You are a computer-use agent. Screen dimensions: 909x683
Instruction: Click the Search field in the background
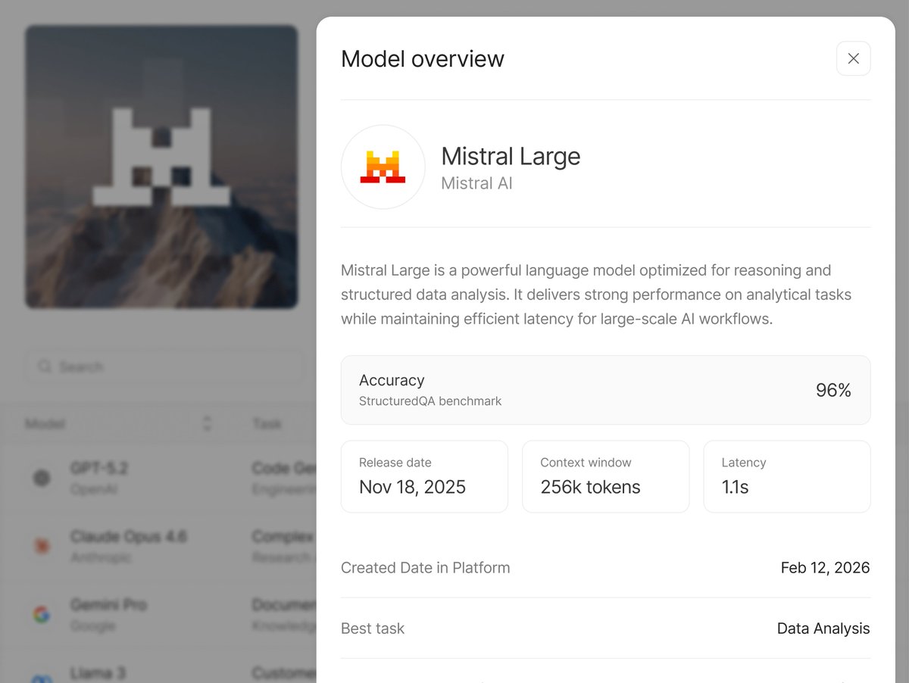pos(163,366)
